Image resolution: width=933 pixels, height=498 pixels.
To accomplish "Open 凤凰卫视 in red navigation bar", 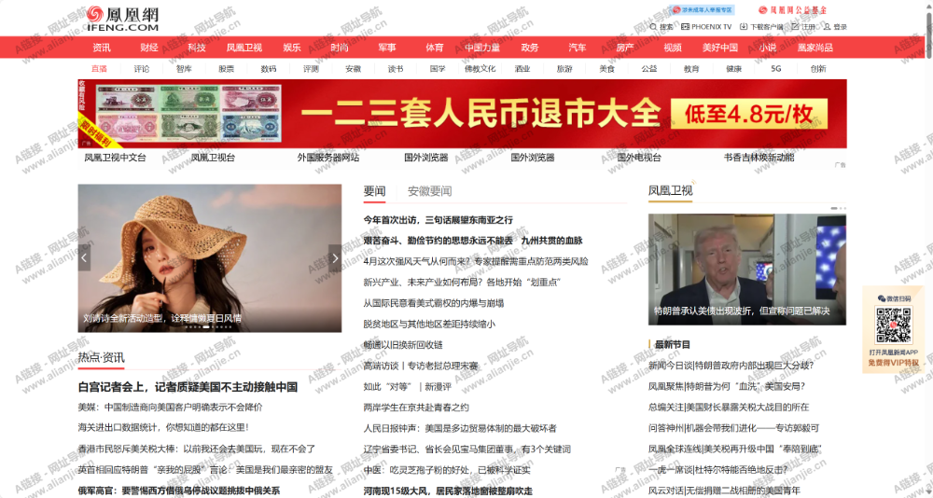I will pos(244,48).
